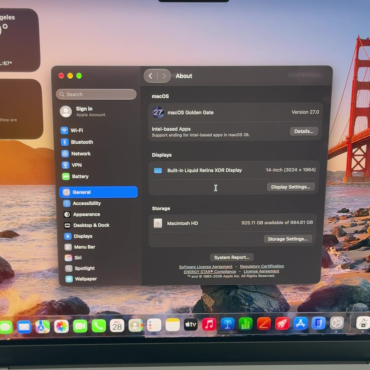
Task: Click the Display Settings button
Action: tap(291, 187)
